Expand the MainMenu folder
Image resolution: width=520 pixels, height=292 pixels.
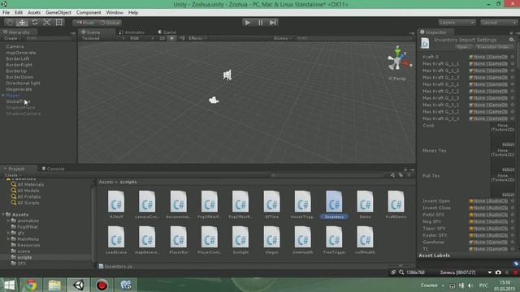coord(8,239)
